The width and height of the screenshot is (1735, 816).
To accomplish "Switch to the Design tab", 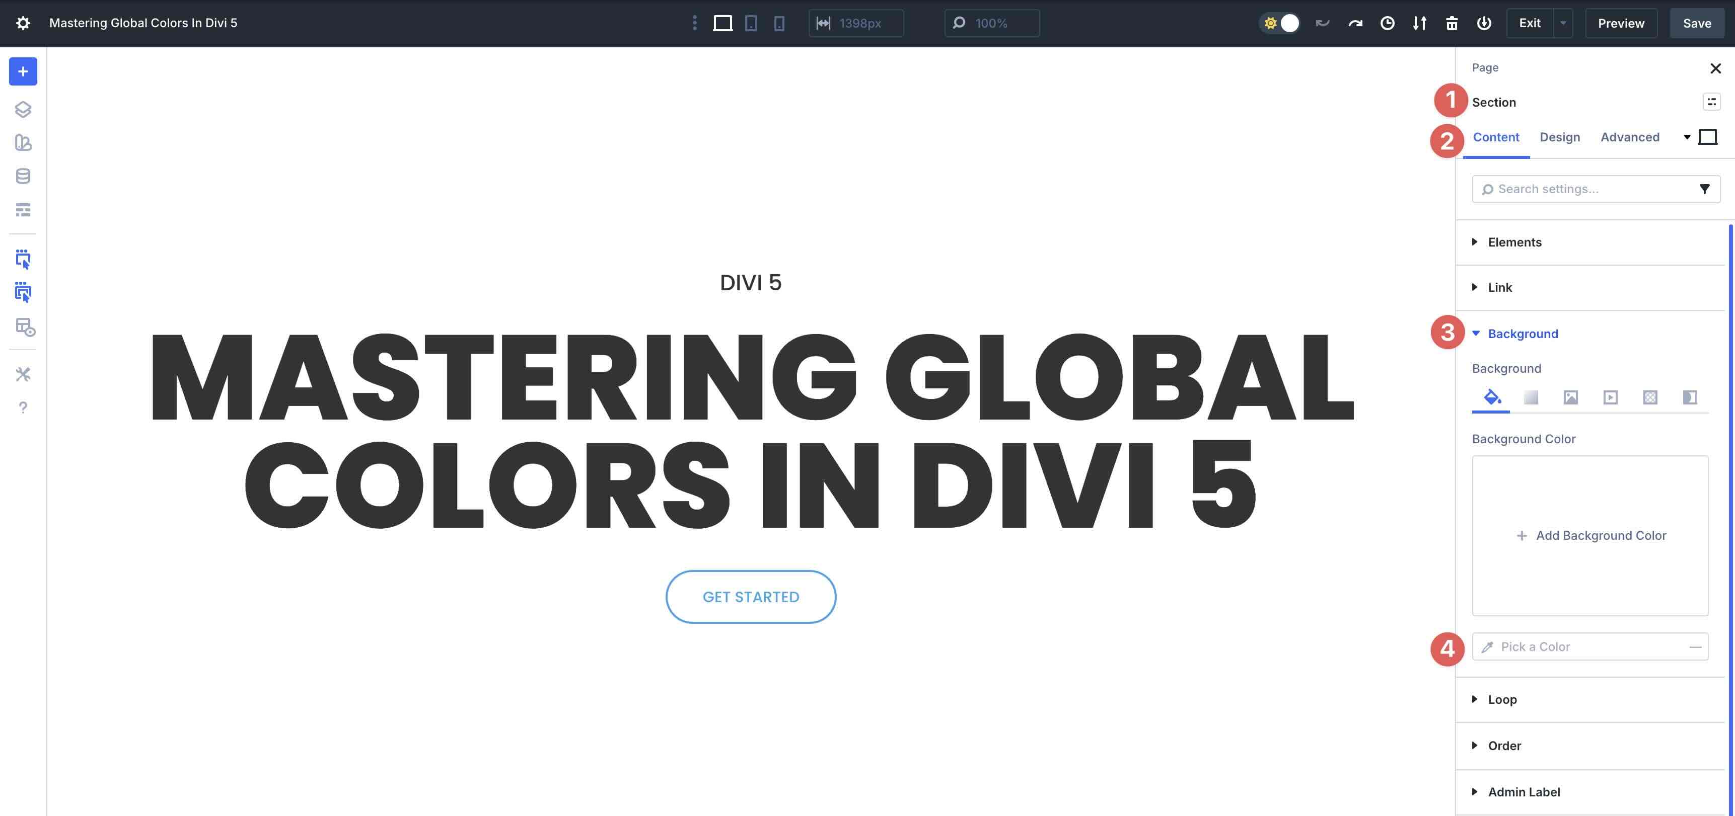I will coord(1560,137).
